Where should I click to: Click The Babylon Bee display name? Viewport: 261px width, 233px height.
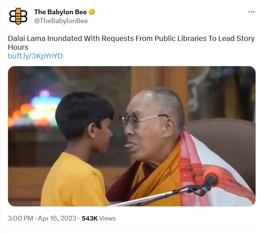coord(61,12)
